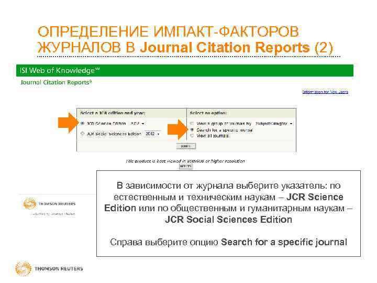
Task: Click the Thomson Reuters logo inside the JCR page
Action: click(50, 204)
